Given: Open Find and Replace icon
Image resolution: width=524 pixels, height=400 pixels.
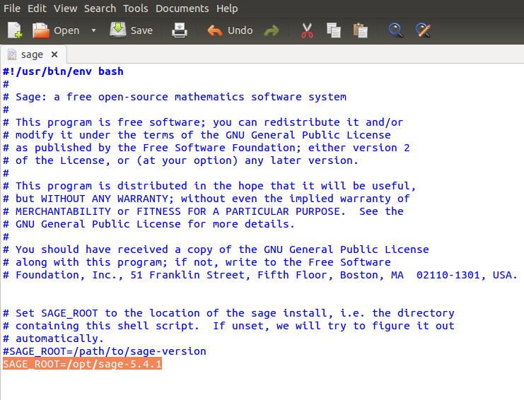Looking at the screenshot, I should (x=423, y=30).
